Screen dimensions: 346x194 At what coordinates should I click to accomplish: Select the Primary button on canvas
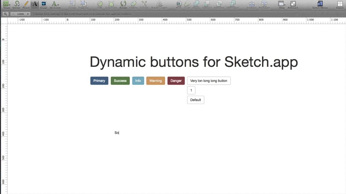coord(99,81)
